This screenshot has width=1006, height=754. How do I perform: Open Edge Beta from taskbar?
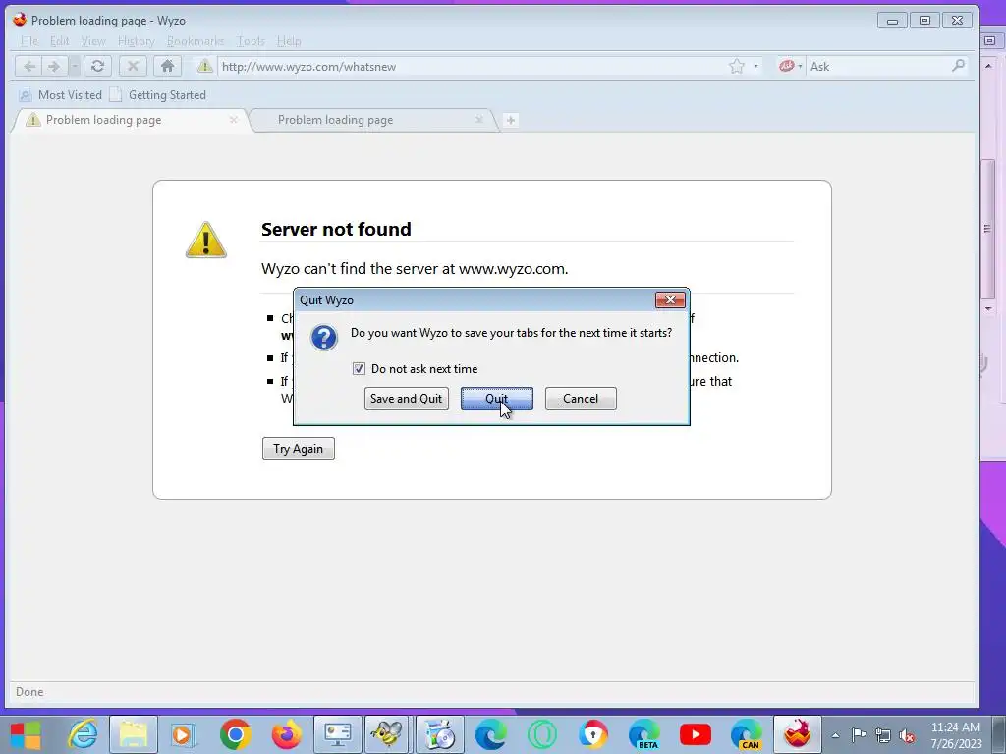pyautogui.click(x=644, y=734)
